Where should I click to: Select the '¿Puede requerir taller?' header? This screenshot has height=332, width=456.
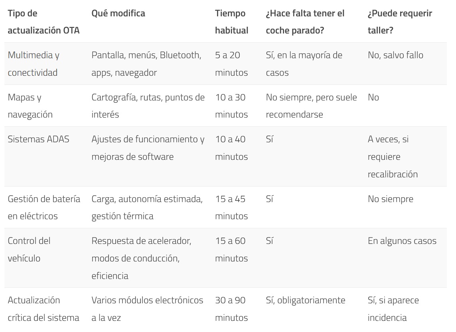point(399,22)
